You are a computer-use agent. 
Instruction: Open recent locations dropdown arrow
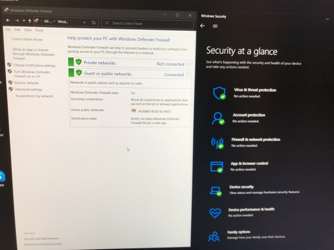point(24,21)
